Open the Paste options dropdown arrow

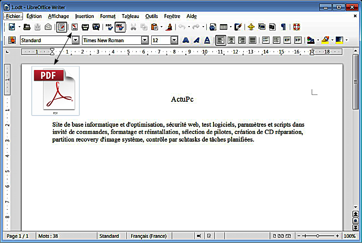point(161,27)
